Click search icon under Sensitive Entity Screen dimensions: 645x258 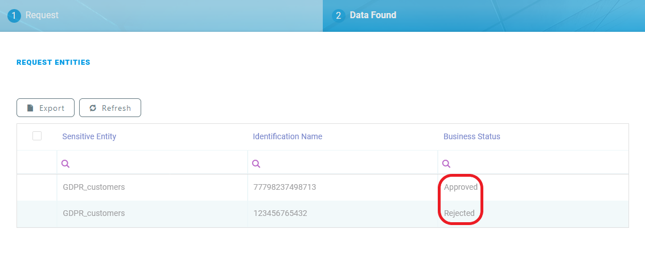click(x=65, y=164)
